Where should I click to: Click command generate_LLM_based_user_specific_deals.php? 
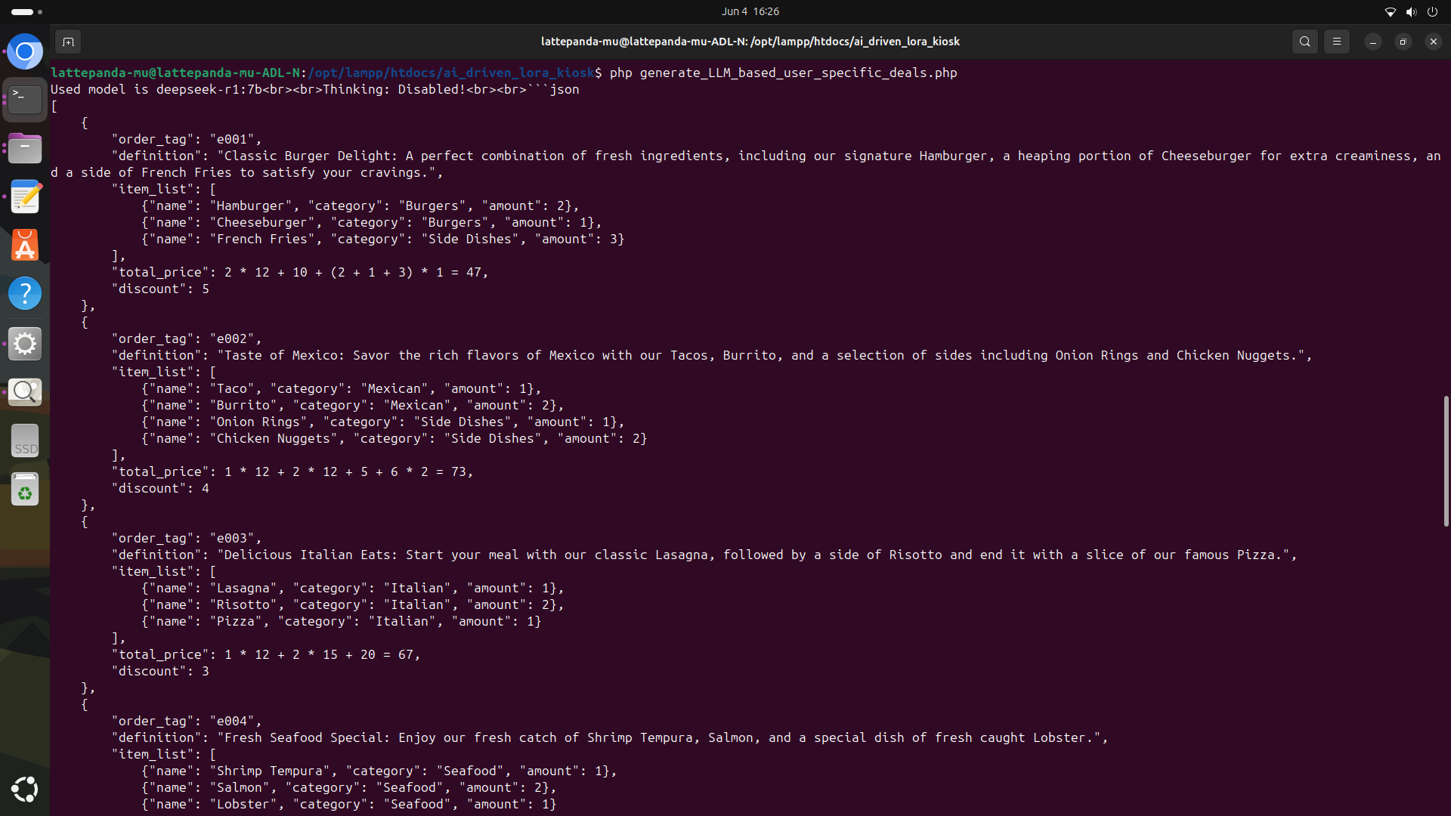point(798,73)
